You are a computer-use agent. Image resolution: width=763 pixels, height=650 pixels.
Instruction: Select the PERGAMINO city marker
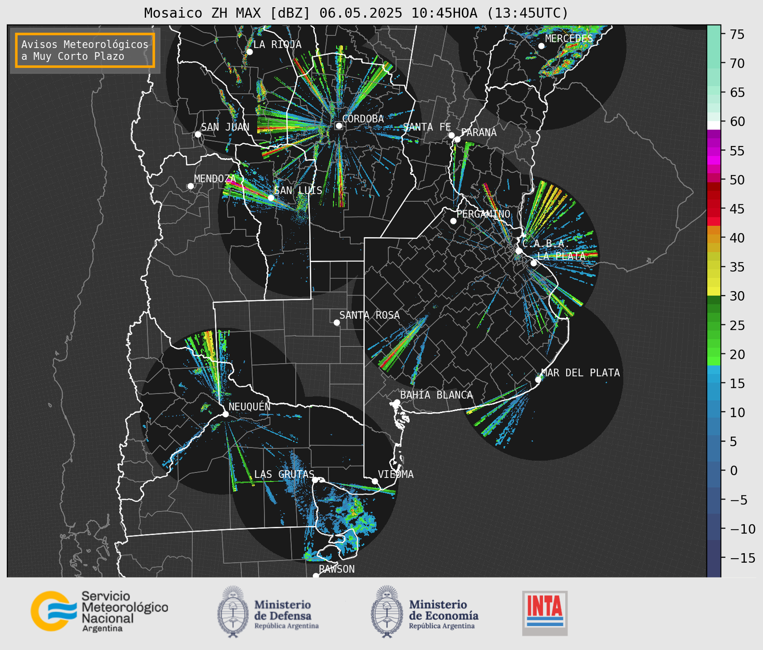(x=453, y=221)
